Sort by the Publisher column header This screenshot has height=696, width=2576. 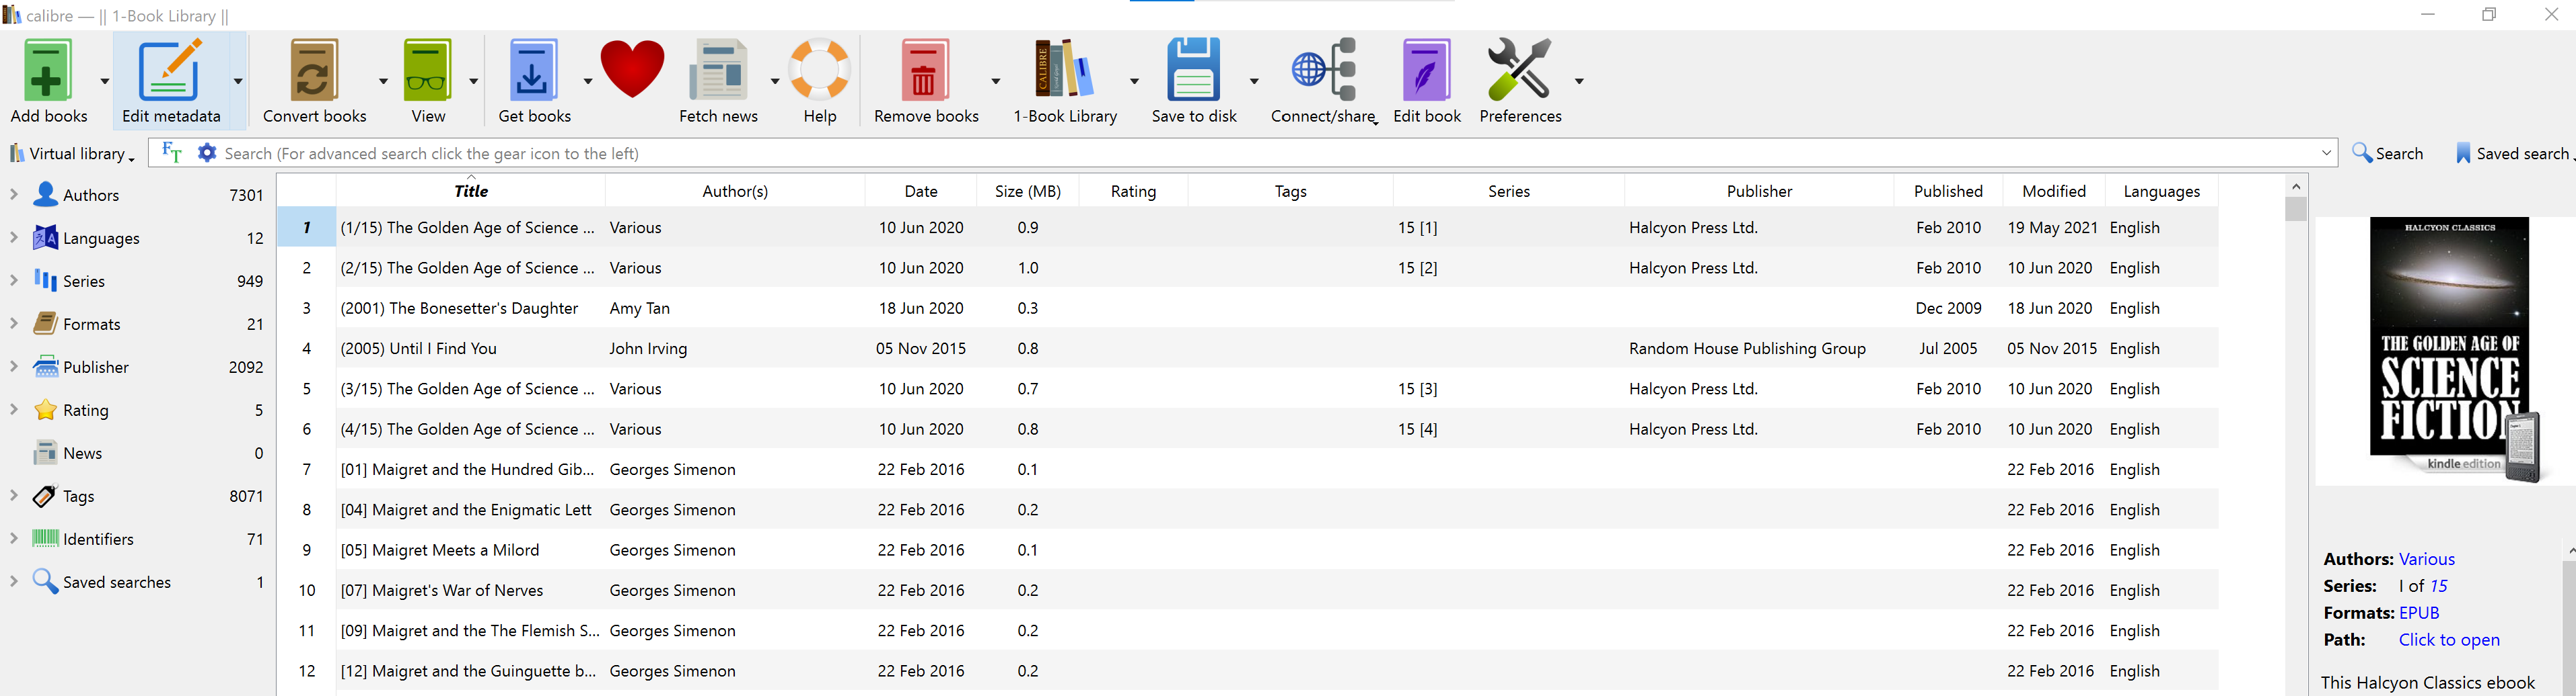tap(1758, 191)
